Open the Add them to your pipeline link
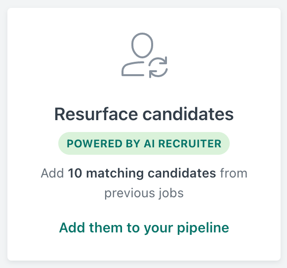Image resolution: width=287 pixels, height=268 pixels. 144,227
